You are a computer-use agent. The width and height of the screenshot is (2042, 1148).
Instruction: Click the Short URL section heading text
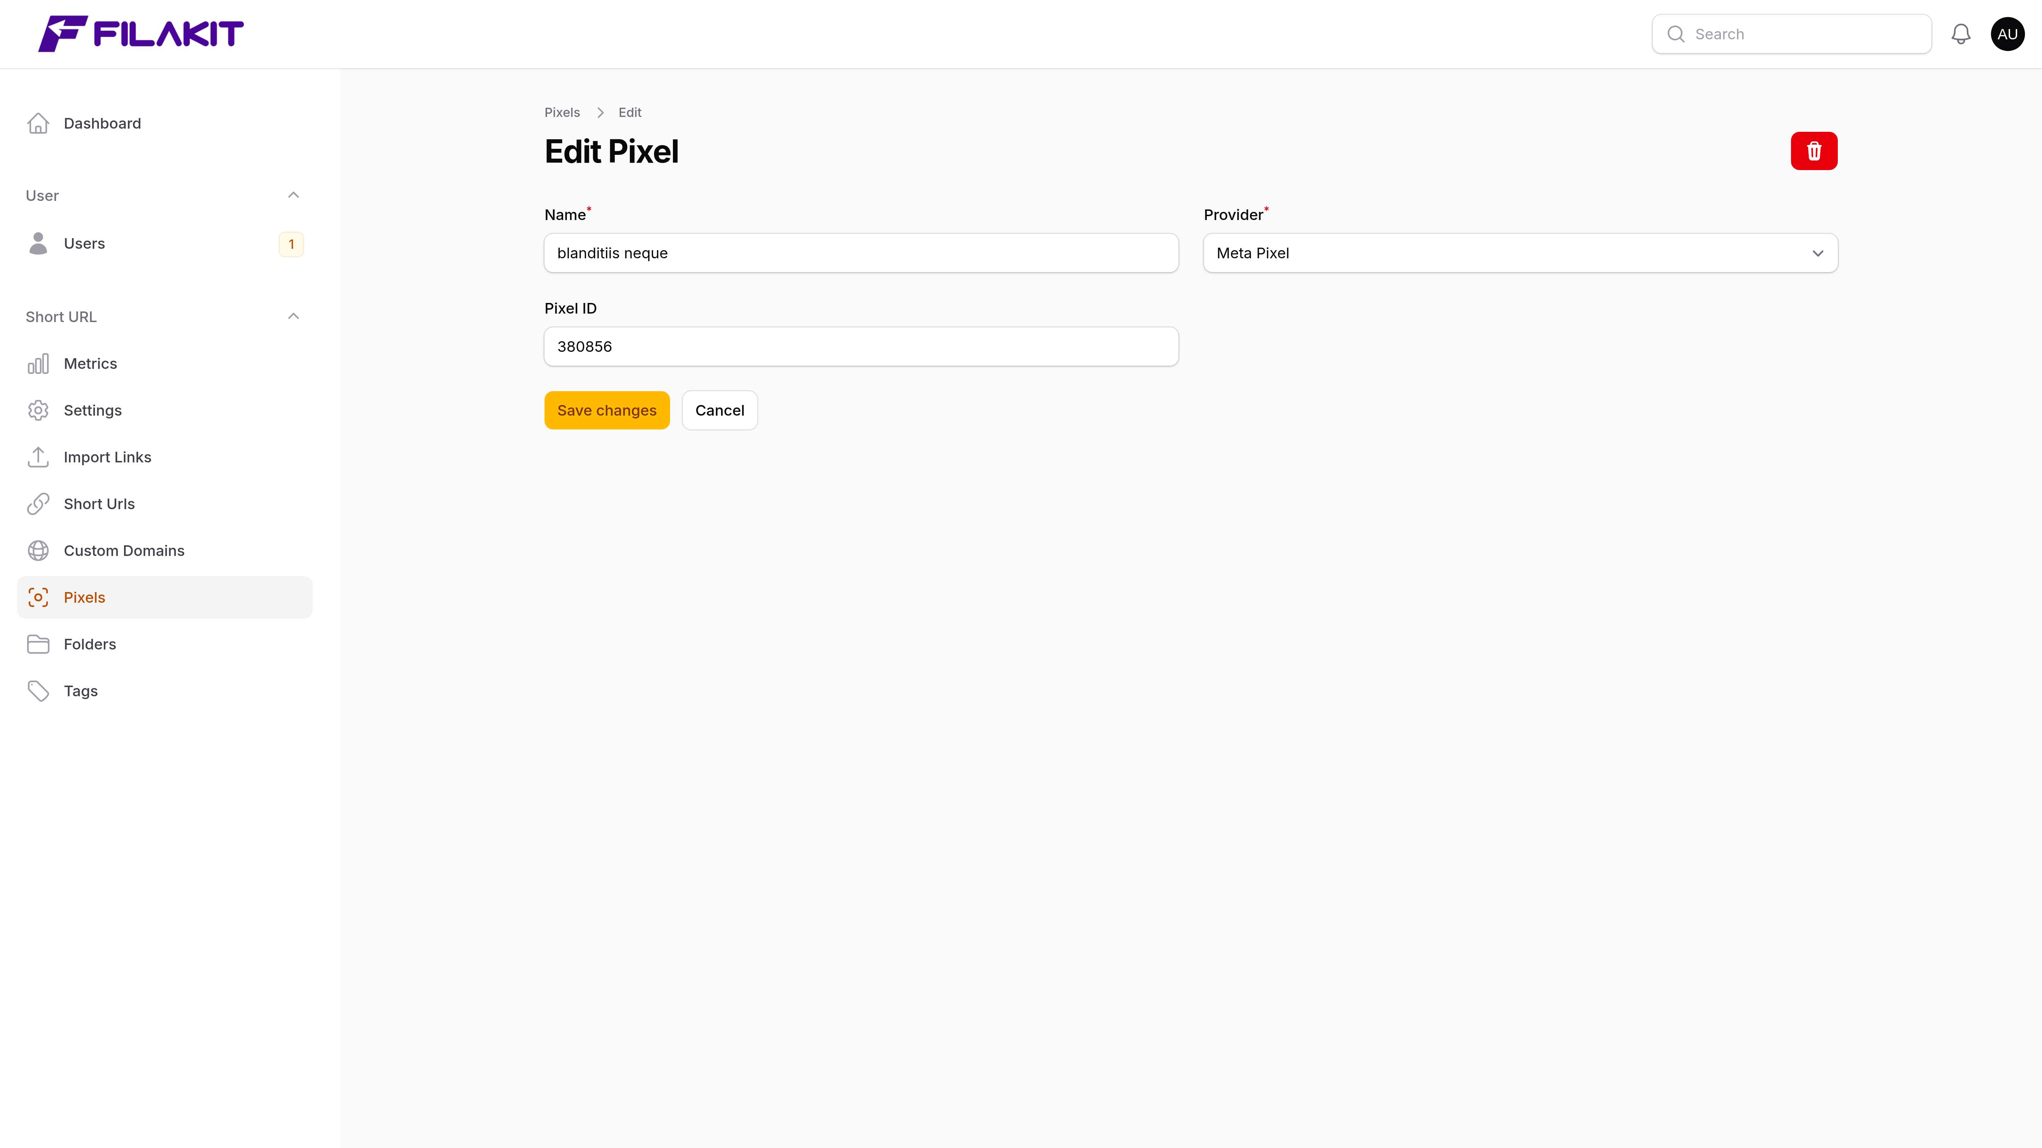click(61, 317)
